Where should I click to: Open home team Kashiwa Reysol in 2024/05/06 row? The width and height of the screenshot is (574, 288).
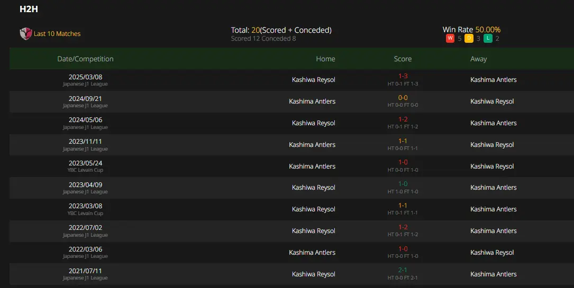pos(313,123)
